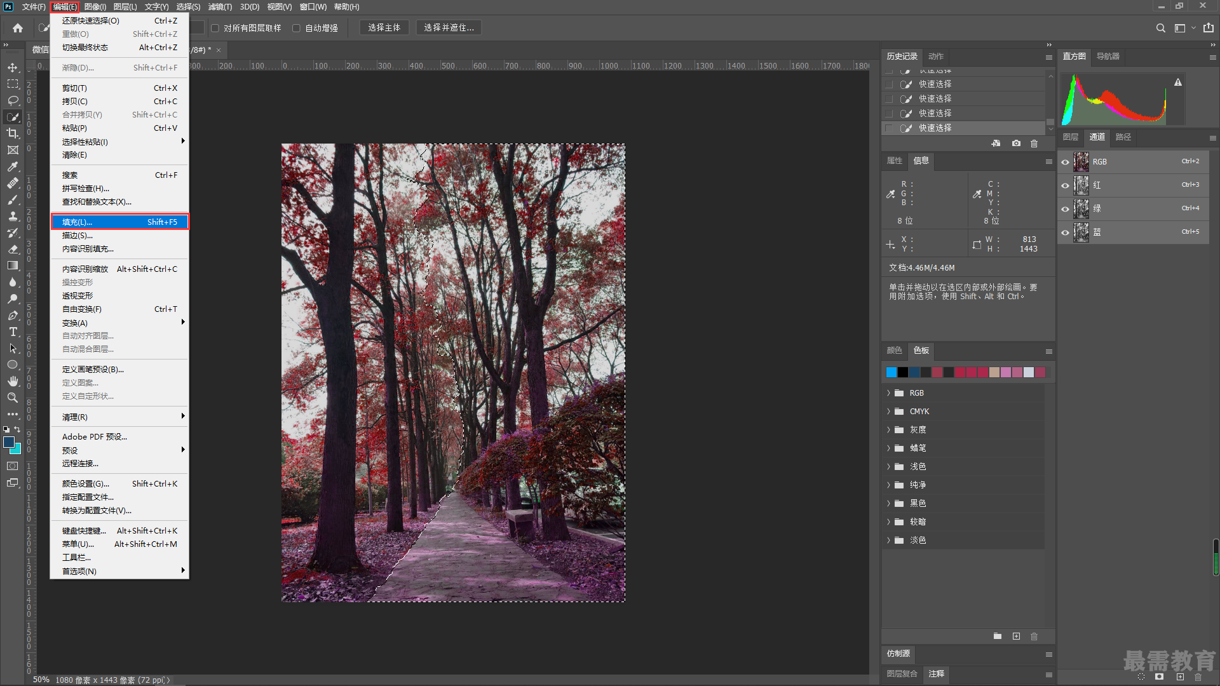Screen dimensions: 1220x686
Task: Select the Brush tool
Action: 13,199
